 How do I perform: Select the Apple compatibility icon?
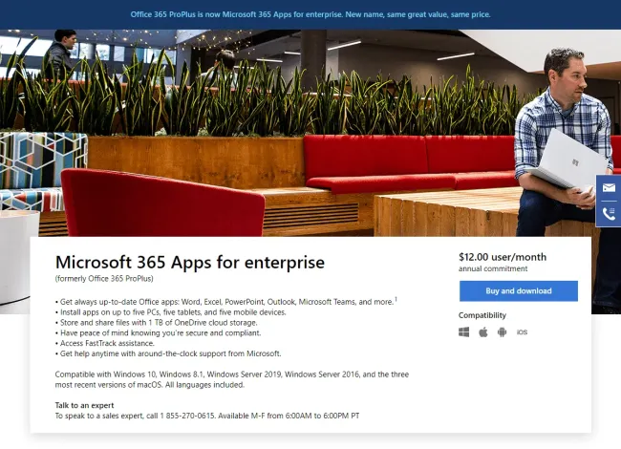coord(483,332)
